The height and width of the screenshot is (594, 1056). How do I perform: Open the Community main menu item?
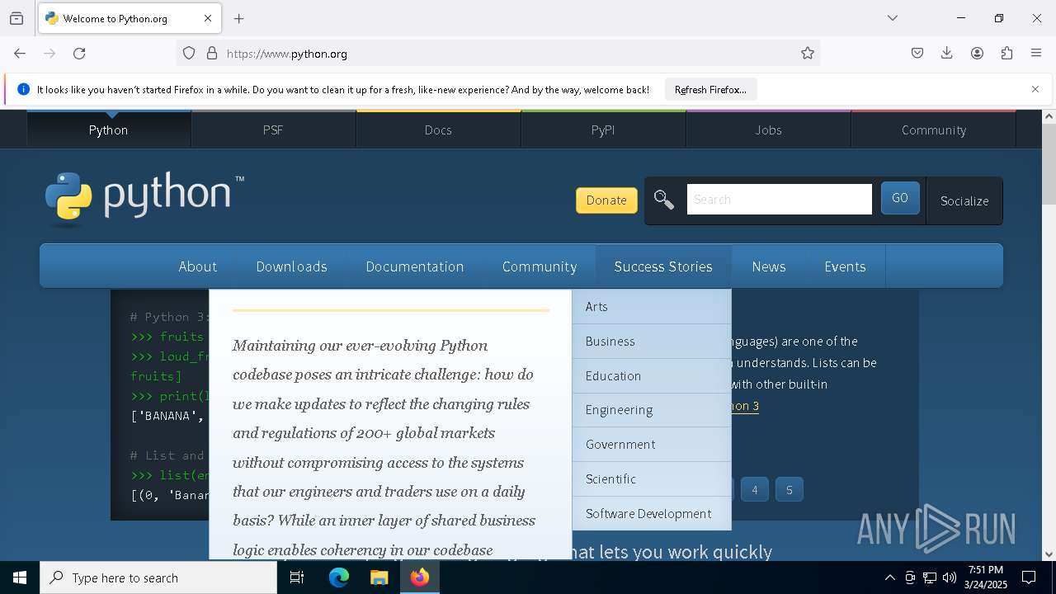point(540,266)
